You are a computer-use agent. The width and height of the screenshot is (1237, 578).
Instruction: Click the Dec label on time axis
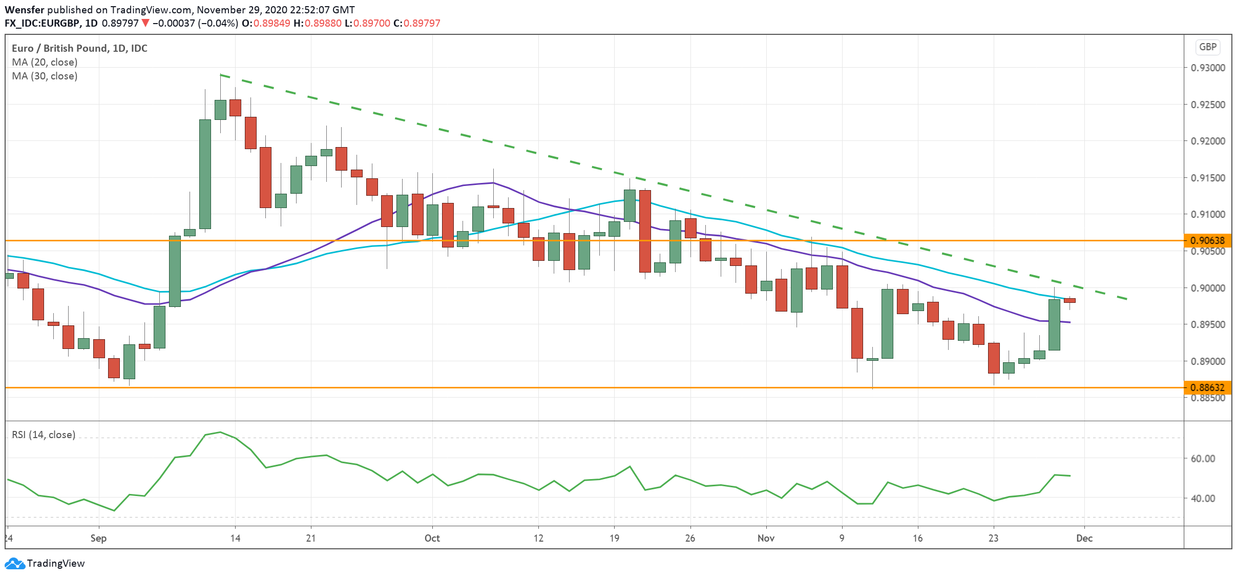pos(1084,538)
